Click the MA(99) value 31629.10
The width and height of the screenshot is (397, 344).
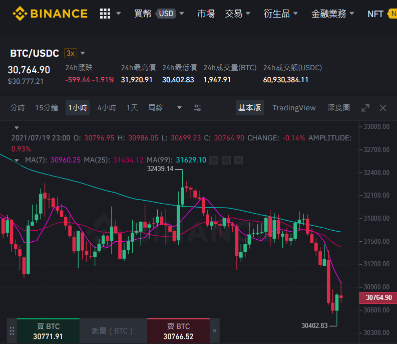tap(191, 160)
